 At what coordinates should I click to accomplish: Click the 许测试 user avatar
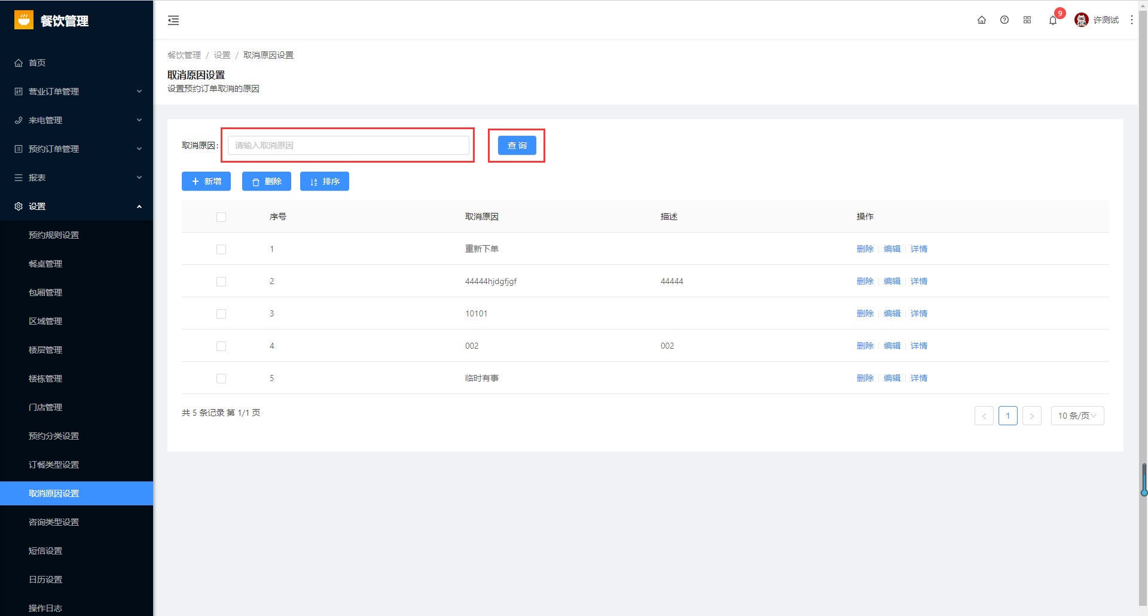(x=1082, y=20)
